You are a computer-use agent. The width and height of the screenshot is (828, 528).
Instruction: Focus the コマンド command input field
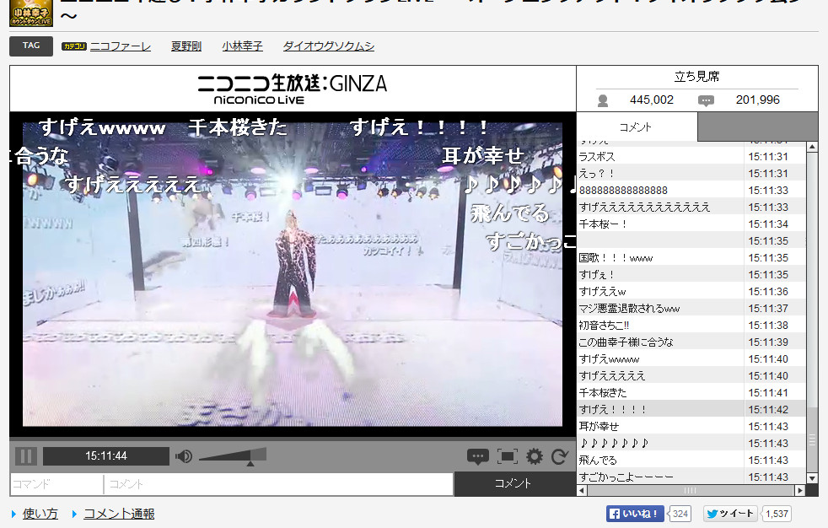coord(56,483)
